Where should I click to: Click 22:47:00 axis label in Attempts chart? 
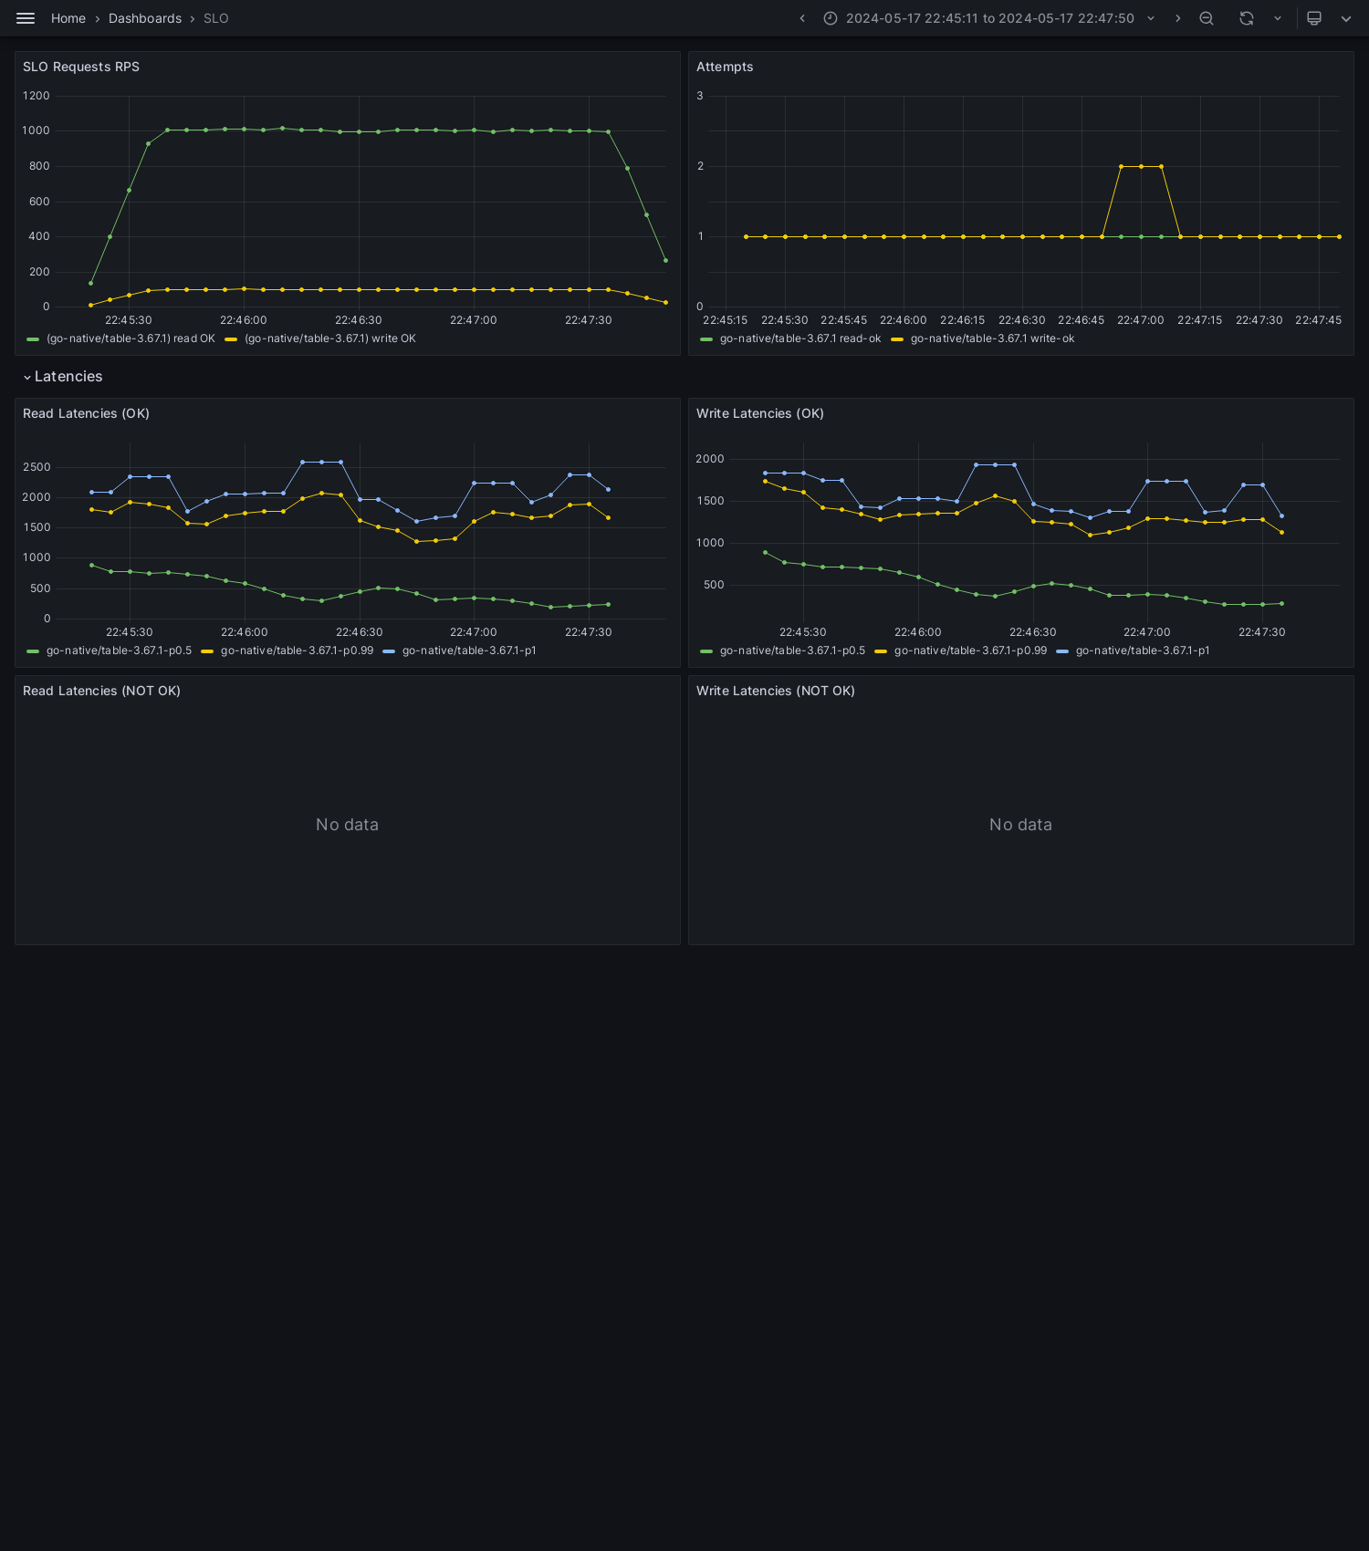[x=1141, y=320]
